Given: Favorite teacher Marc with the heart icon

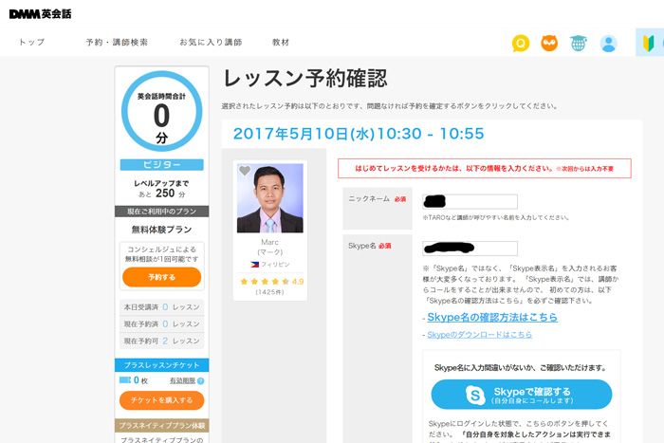Looking at the screenshot, I should pos(245,172).
